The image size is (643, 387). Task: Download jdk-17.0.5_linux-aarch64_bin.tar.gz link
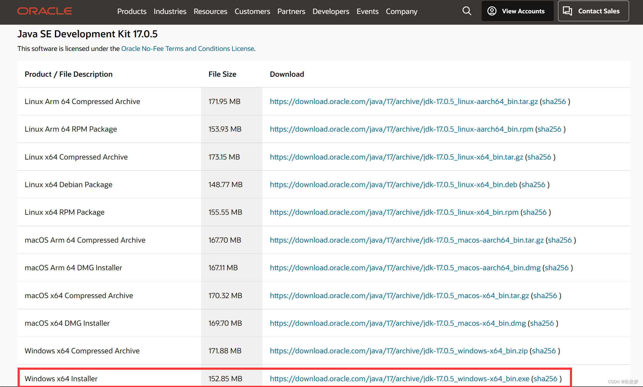click(x=404, y=102)
